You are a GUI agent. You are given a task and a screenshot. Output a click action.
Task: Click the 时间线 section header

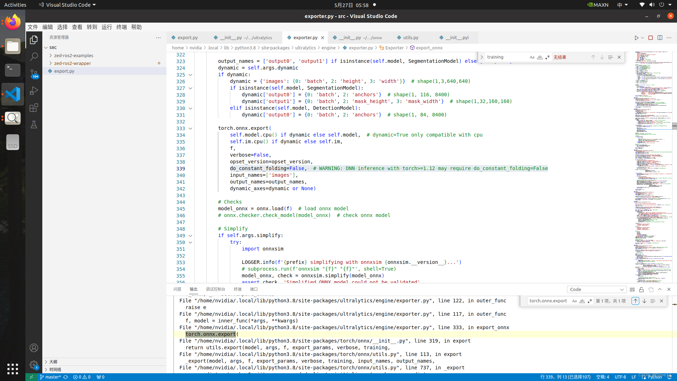tap(55, 369)
